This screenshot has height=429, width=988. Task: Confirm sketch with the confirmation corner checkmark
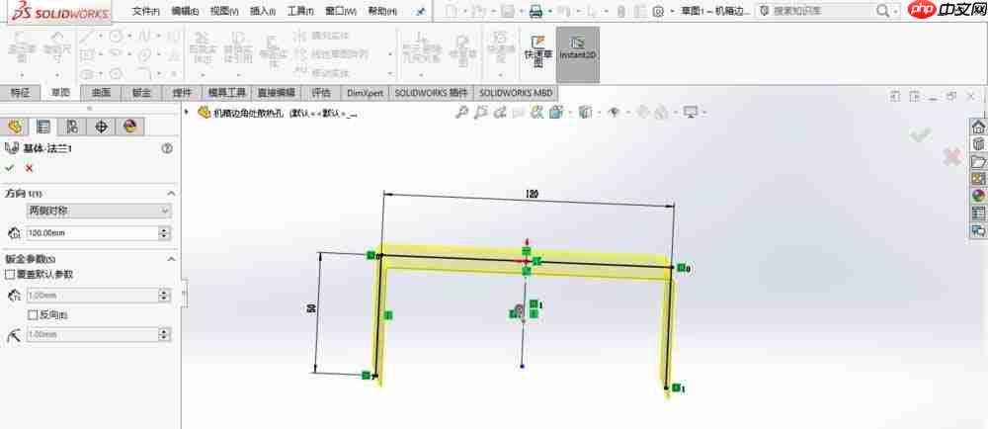921,134
